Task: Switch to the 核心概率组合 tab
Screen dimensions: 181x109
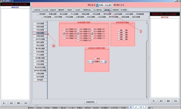Action: [x=98, y=10]
